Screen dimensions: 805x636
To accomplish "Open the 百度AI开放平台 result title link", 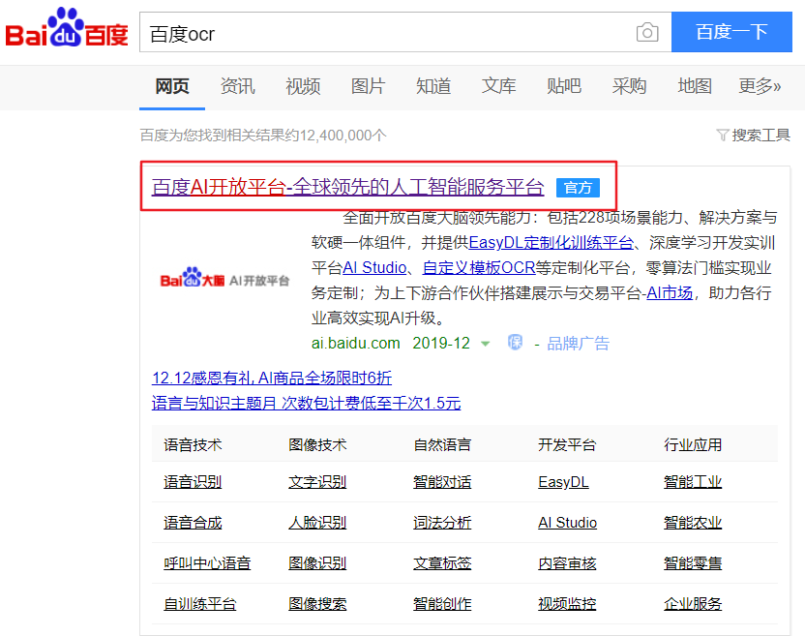I will point(347,187).
